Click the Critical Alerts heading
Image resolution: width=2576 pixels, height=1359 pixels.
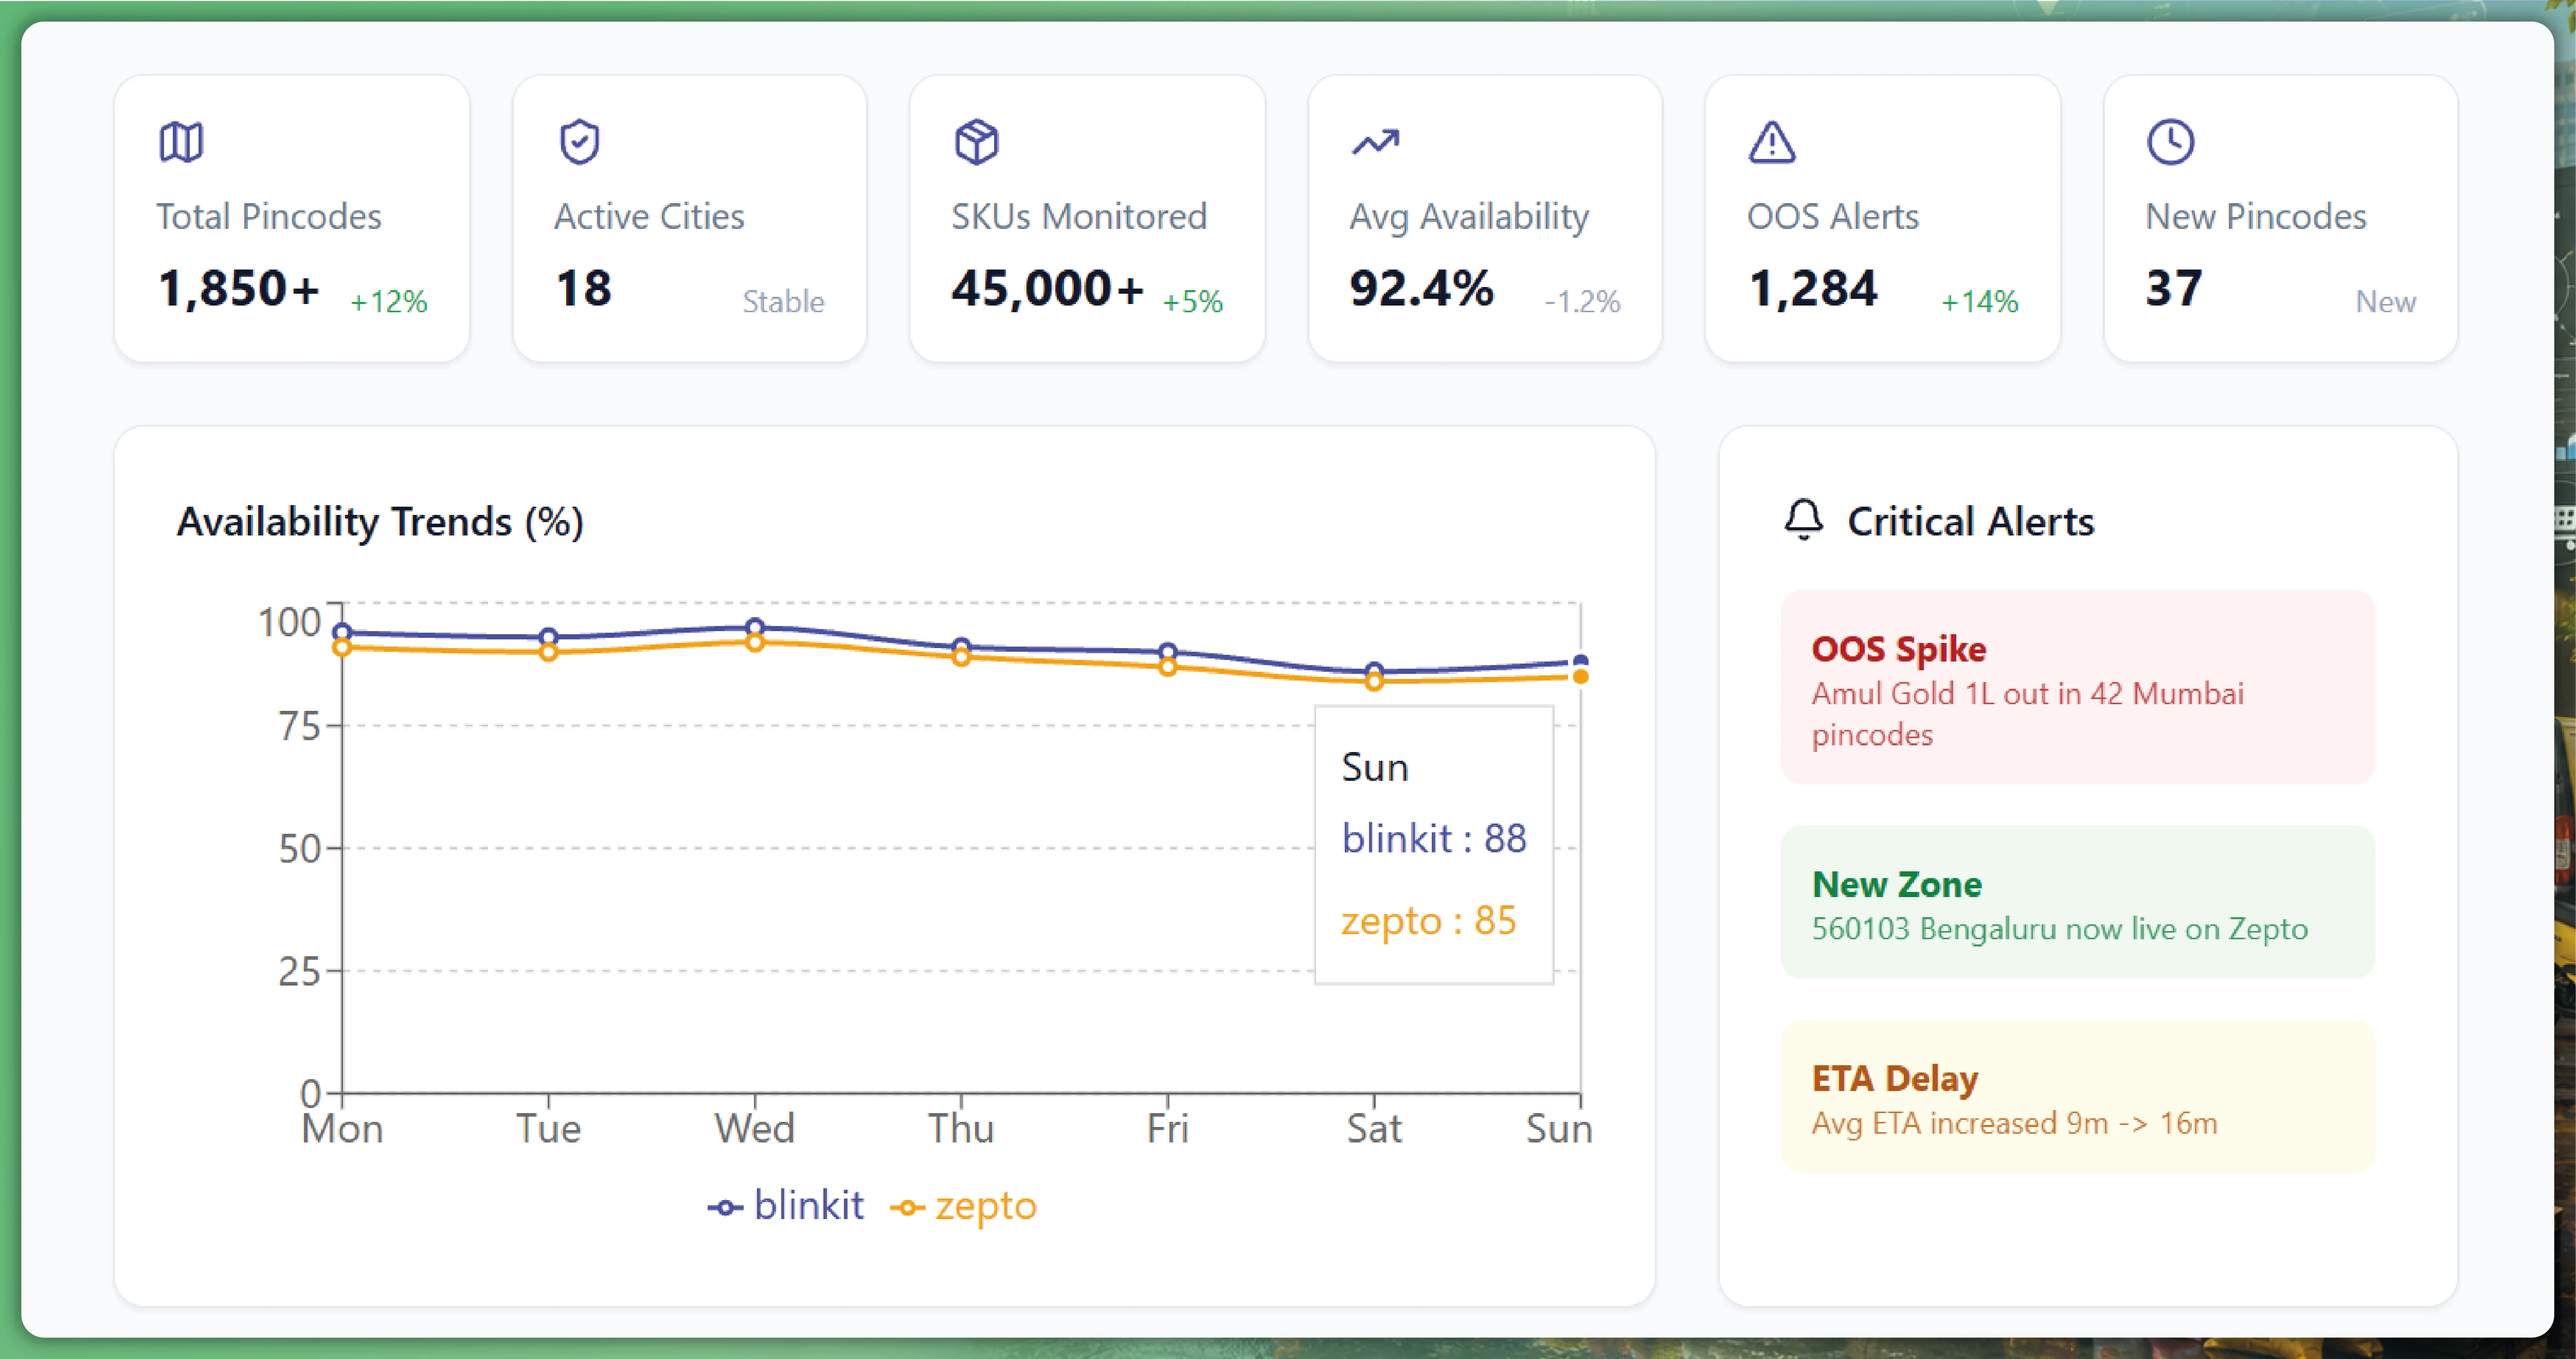[1970, 521]
